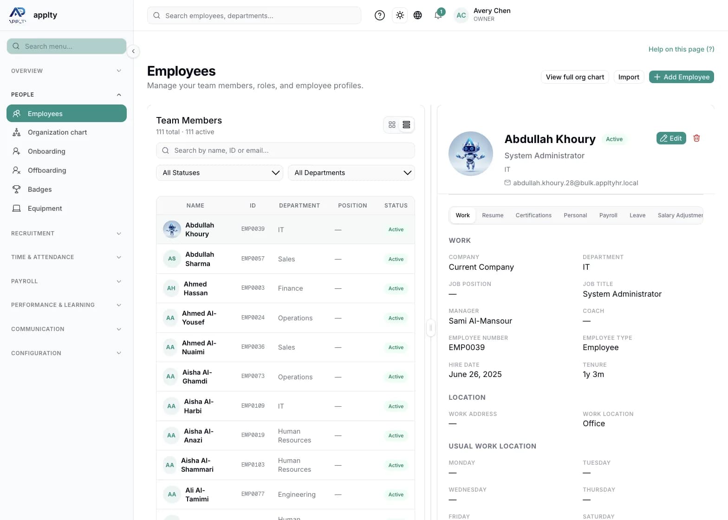Viewport: 728px width, 520px height.
Task: Open the All Statuses dropdown
Action: [220, 173]
